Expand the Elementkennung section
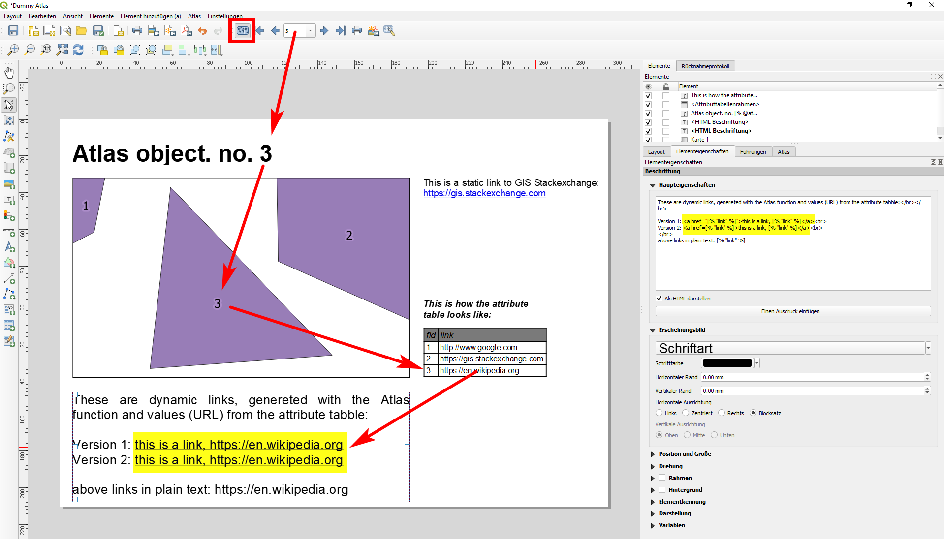The height and width of the screenshot is (539, 944). [653, 502]
